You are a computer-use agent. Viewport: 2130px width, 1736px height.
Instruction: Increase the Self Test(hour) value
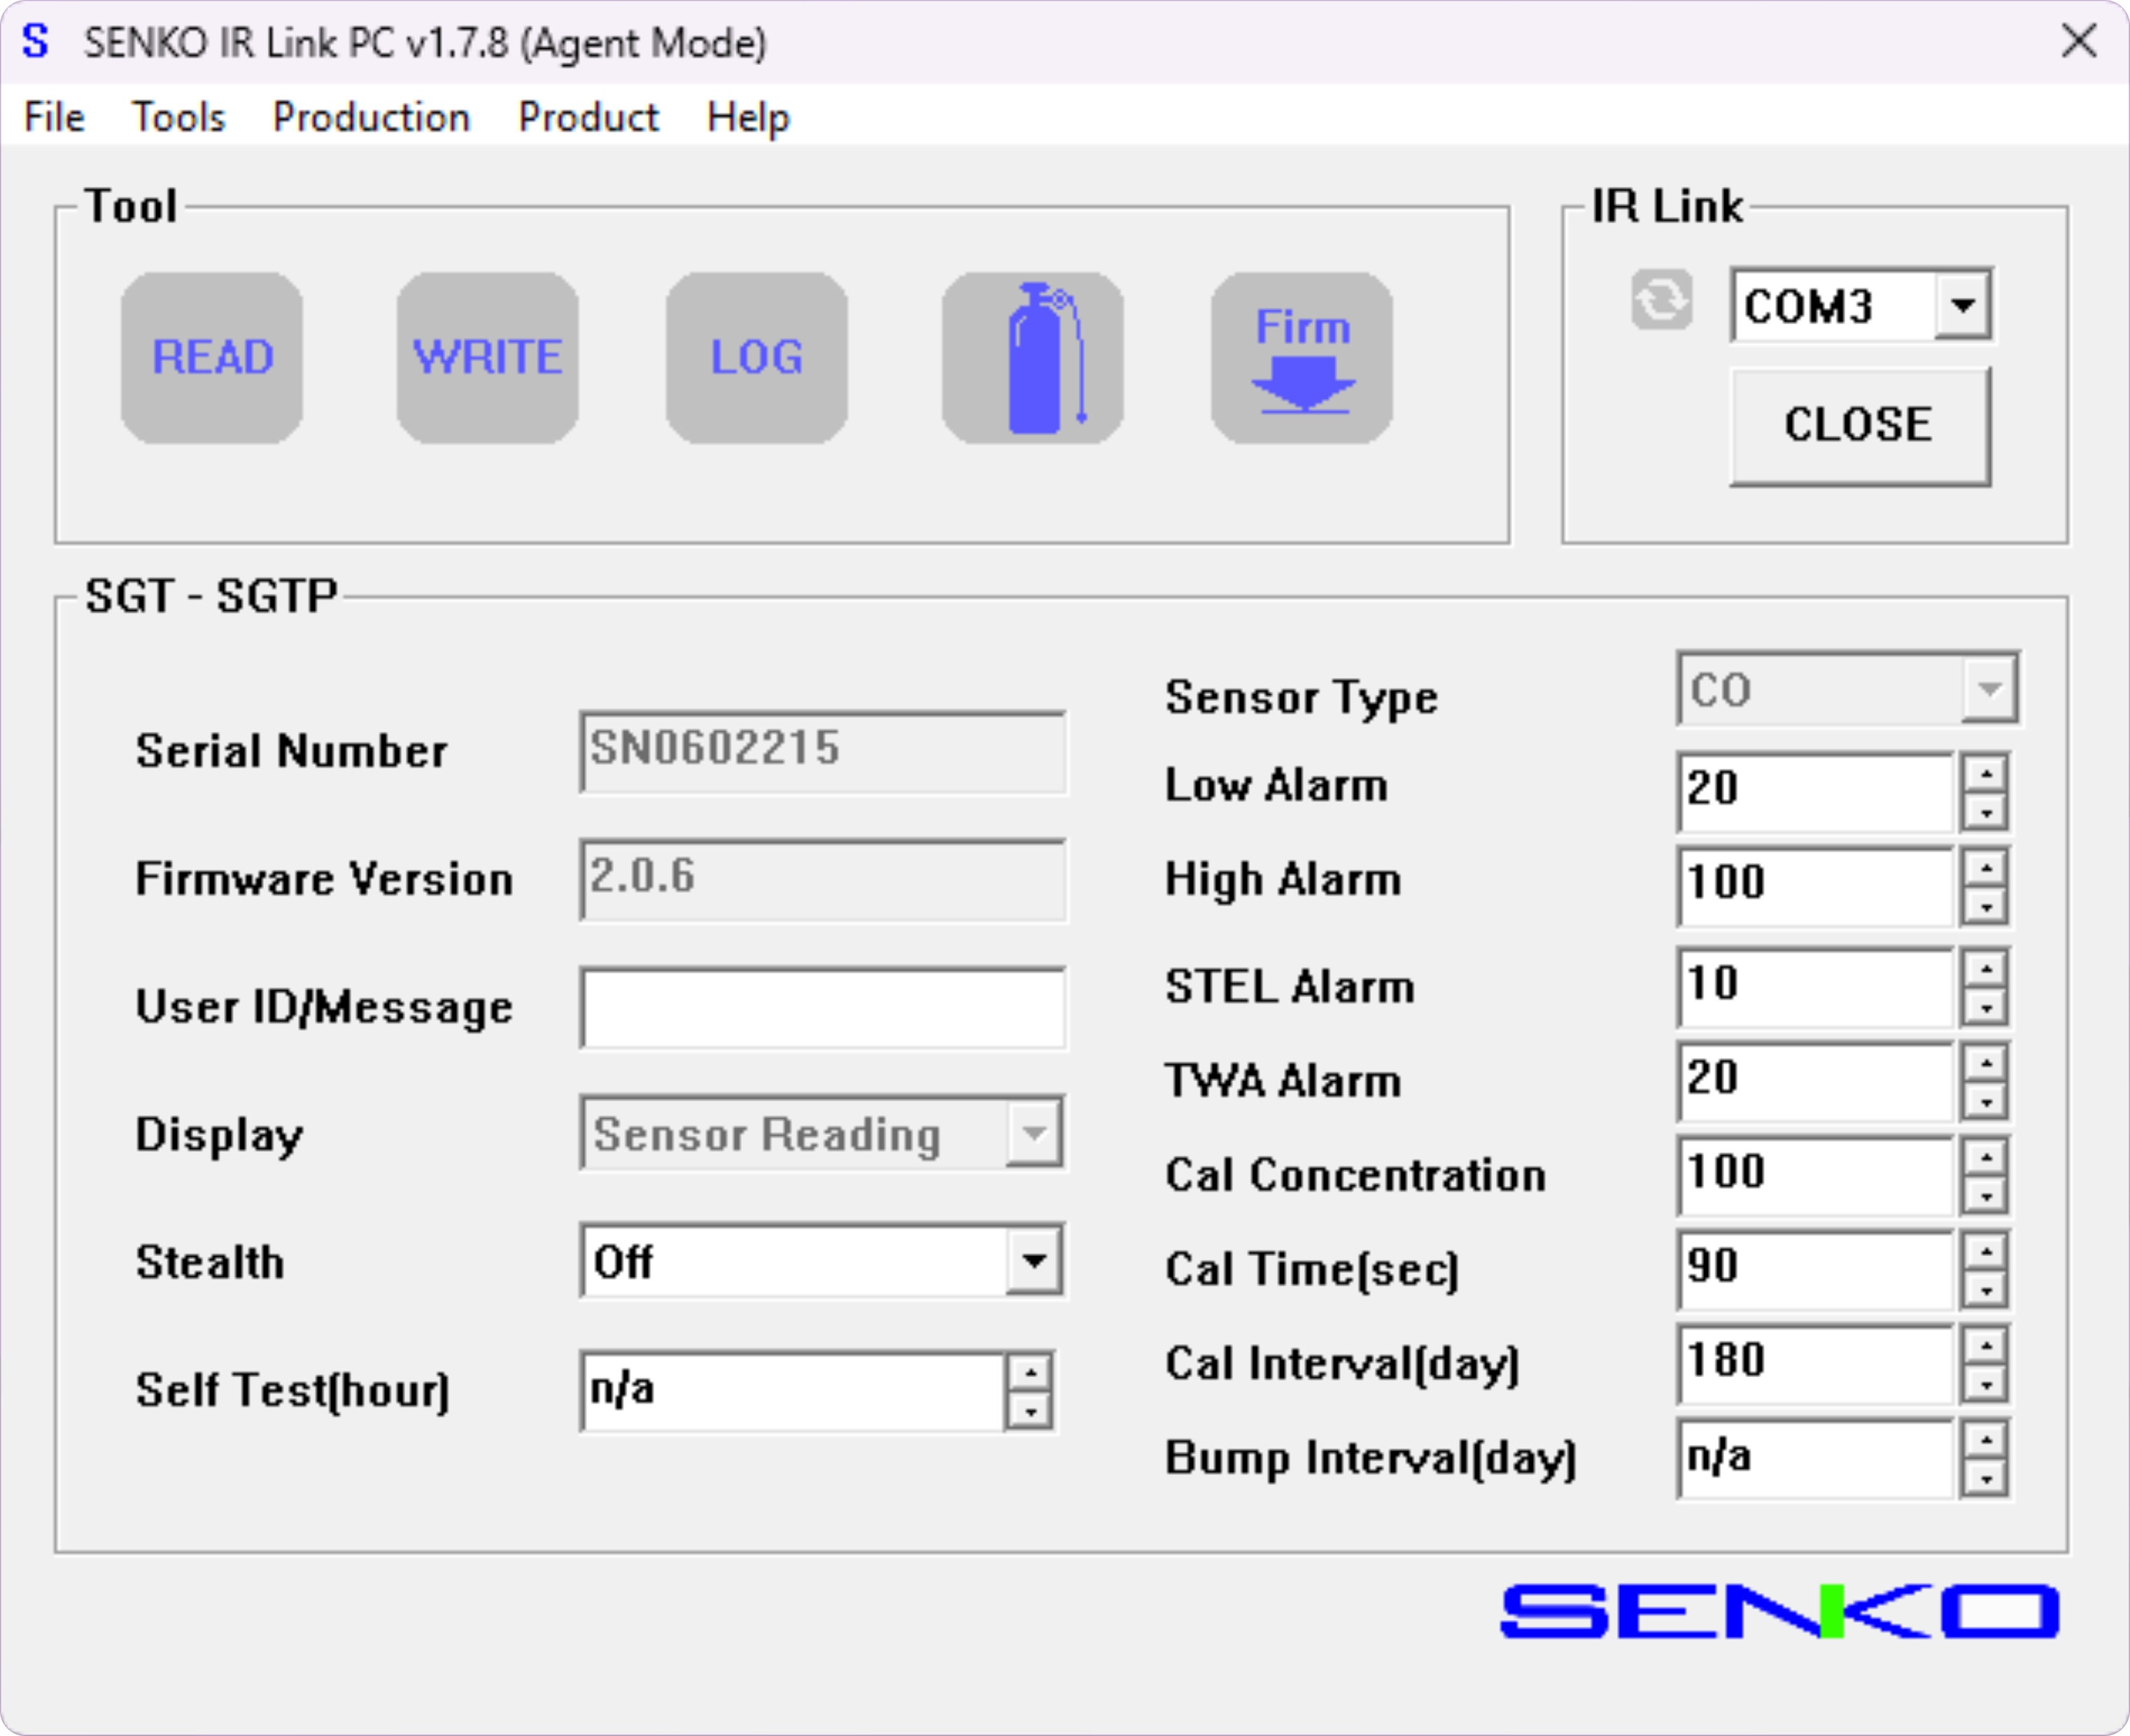tap(1029, 1371)
